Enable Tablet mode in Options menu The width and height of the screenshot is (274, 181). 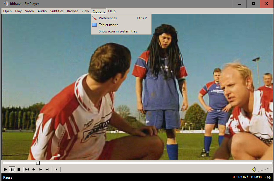click(x=121, y=25)
